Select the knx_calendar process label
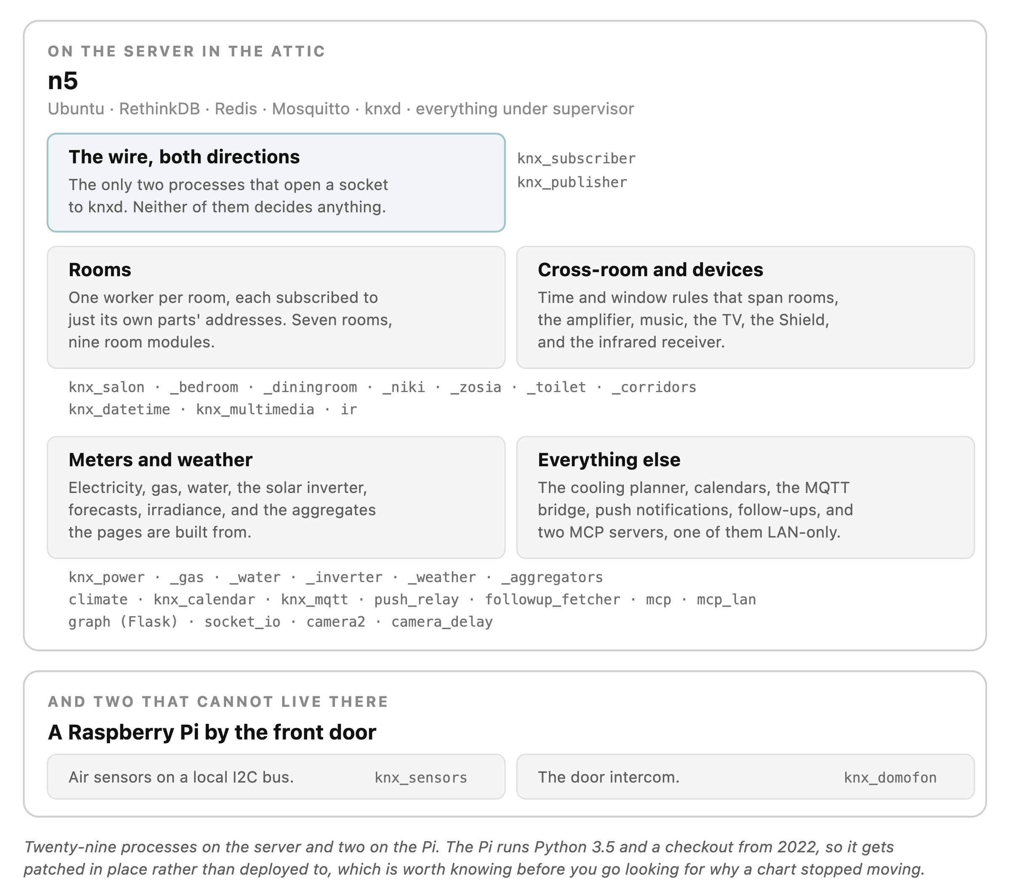 (x=204, y=600)
